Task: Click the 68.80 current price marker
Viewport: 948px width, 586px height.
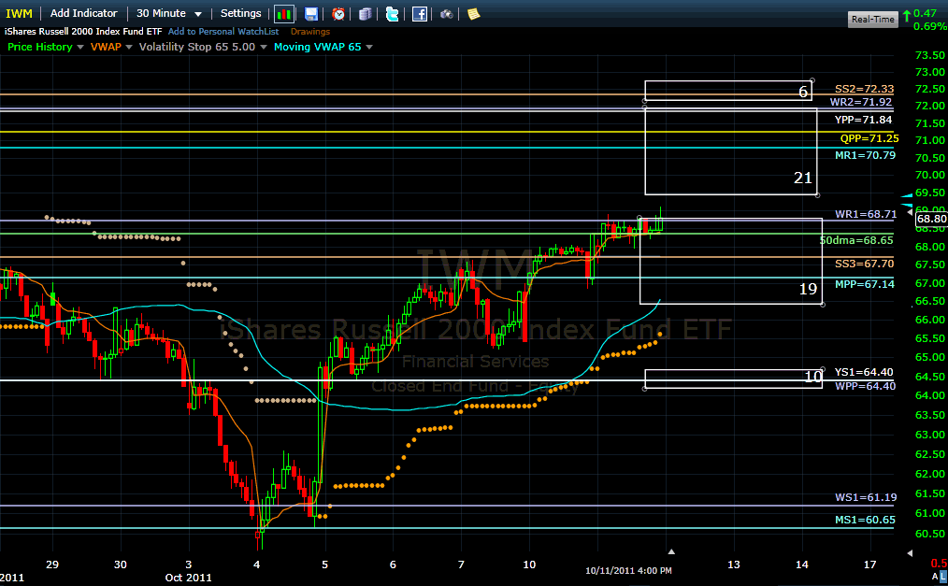Action: pyautogui.click(x=931, y=219)
